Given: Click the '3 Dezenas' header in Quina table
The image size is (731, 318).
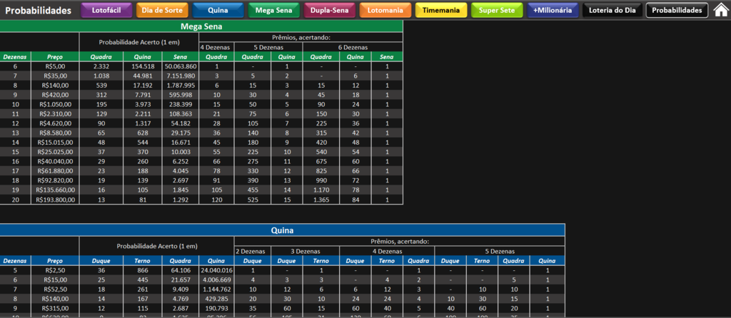Looking at the screenshot, I should [306, 251].
